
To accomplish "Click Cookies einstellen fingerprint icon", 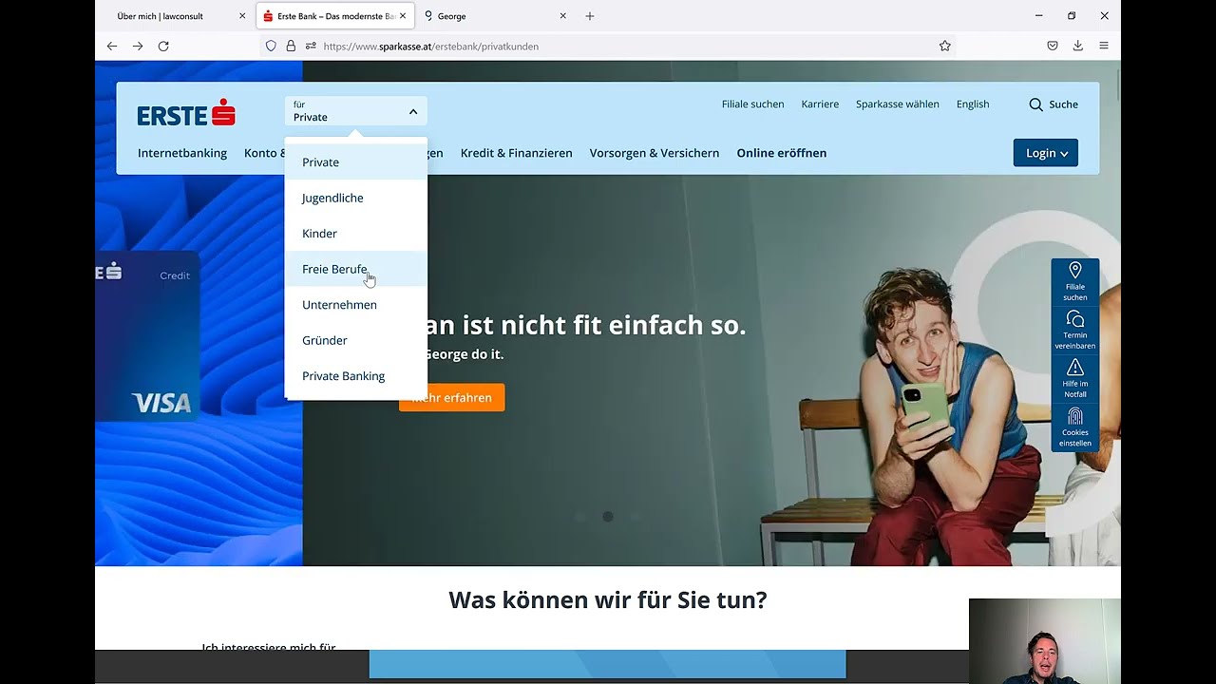I will (1075, 427).
